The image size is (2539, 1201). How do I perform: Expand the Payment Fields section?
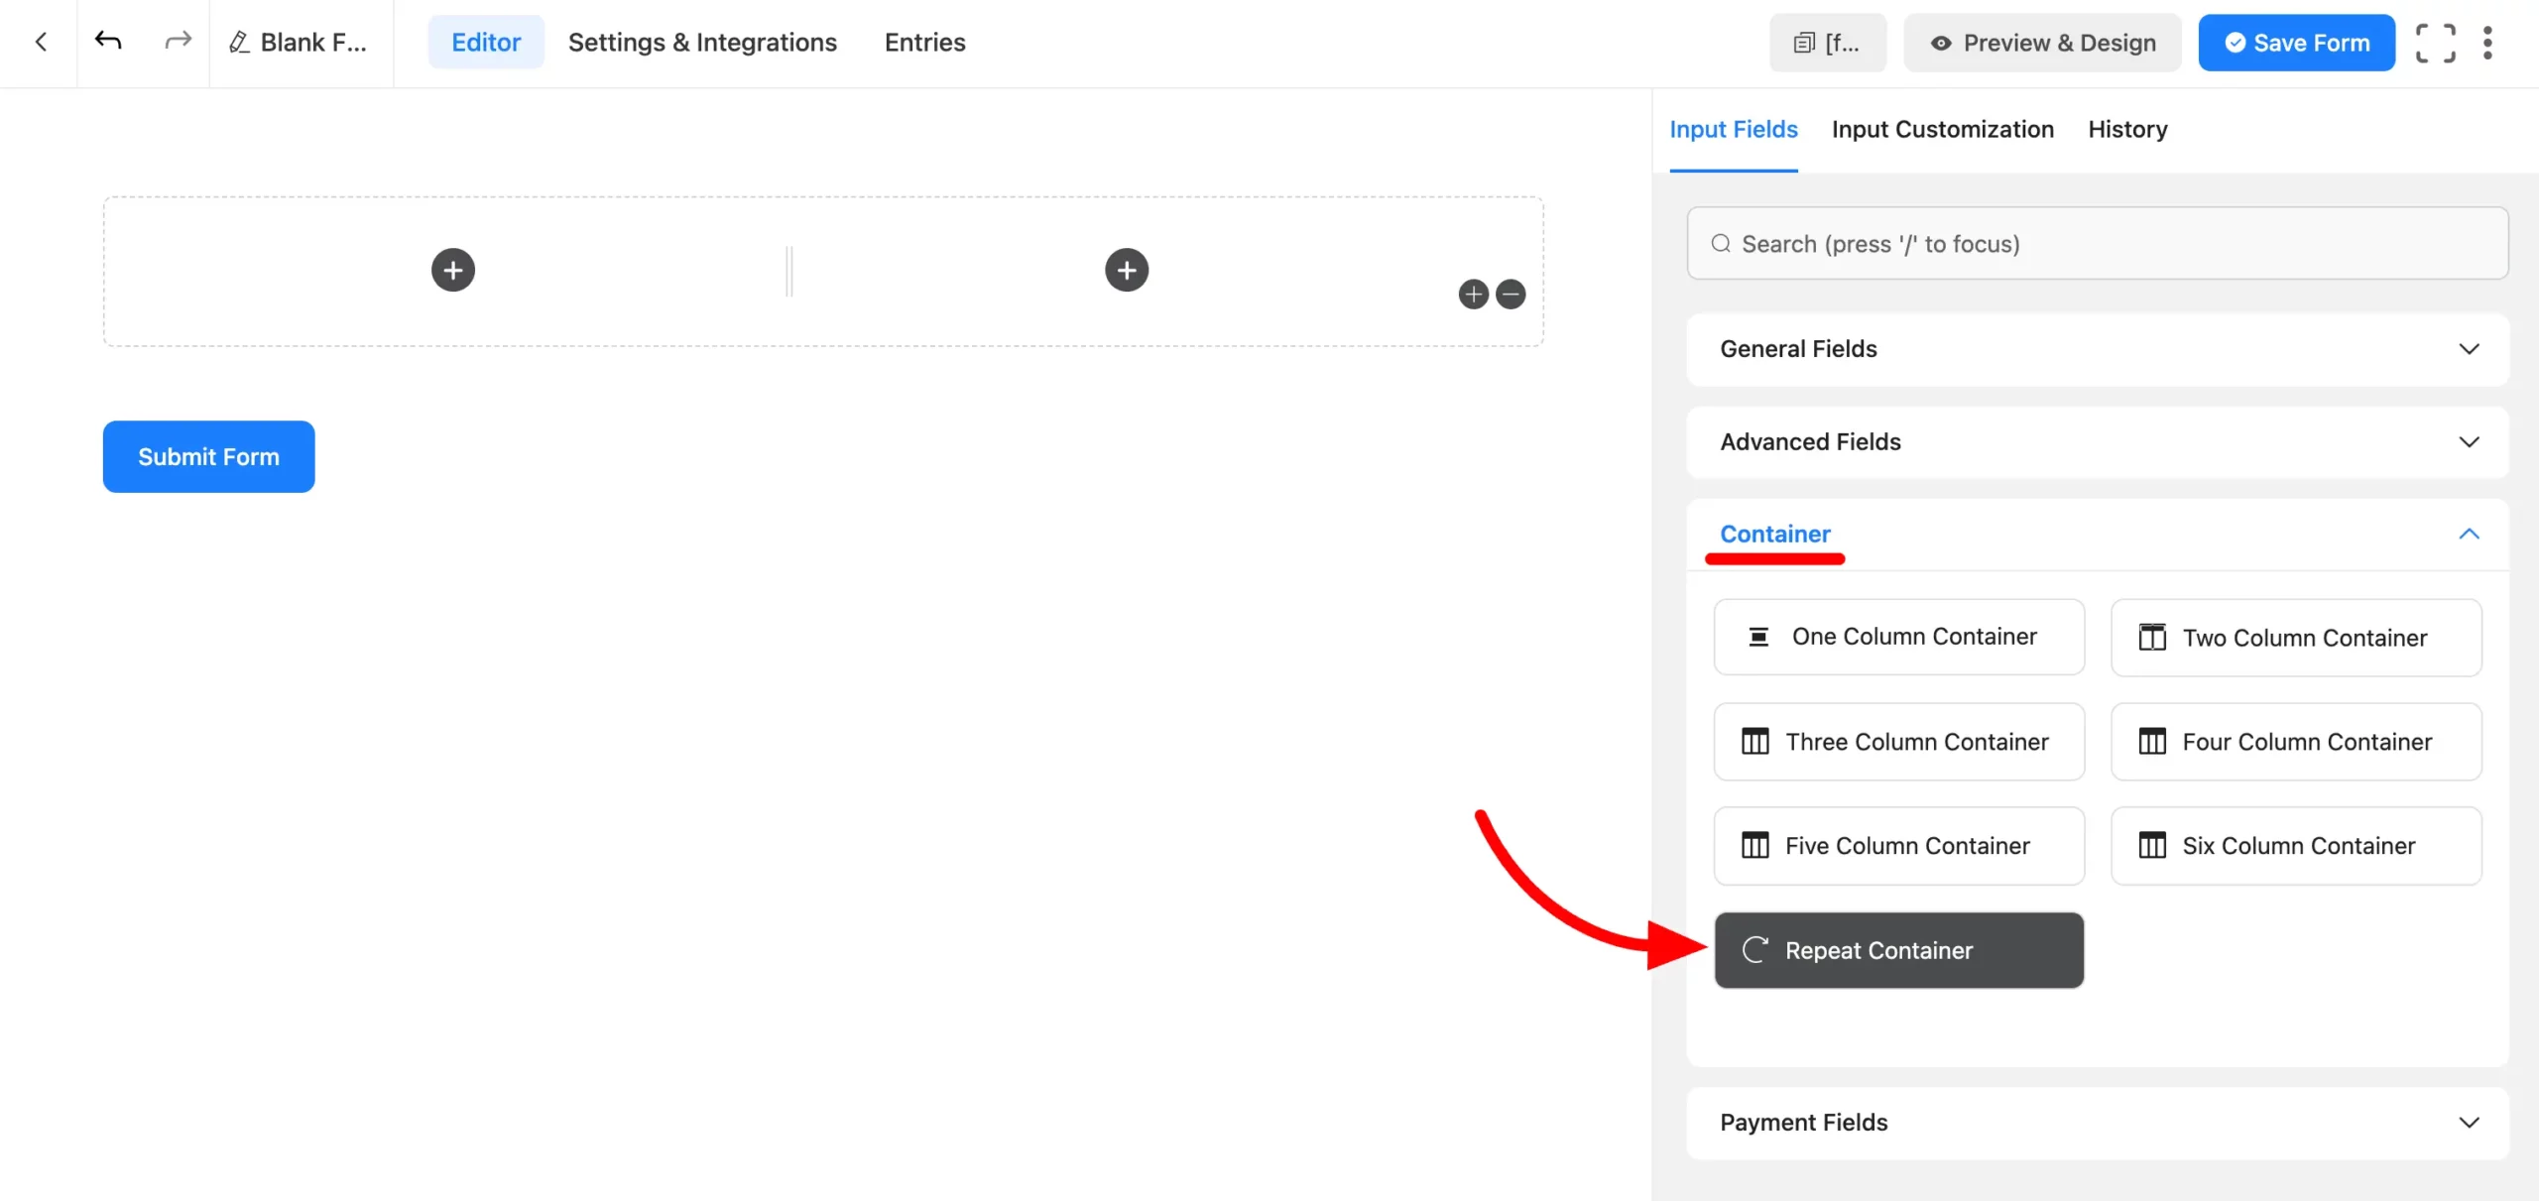(2097, 1123)
